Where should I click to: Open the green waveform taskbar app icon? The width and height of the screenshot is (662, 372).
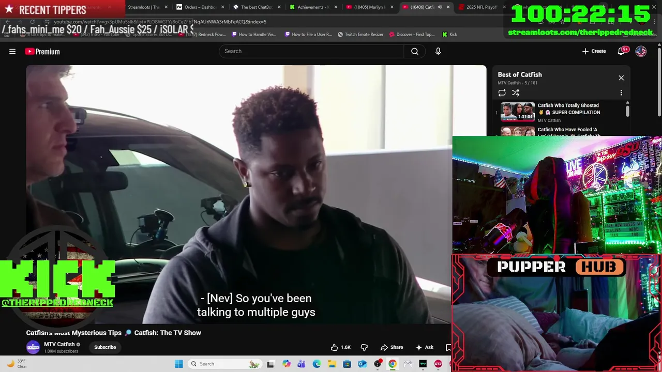[x=423, y=364]
